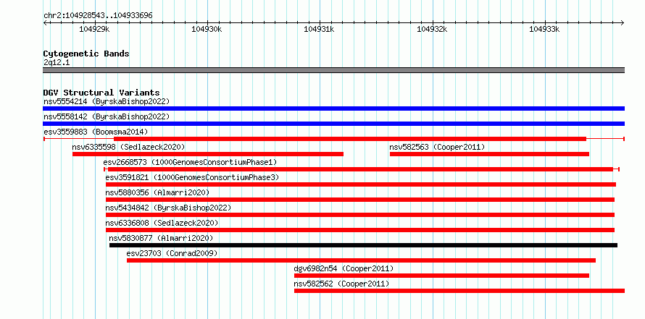Open the nsv582562 (Cooper2011) label

pos(341,284)
